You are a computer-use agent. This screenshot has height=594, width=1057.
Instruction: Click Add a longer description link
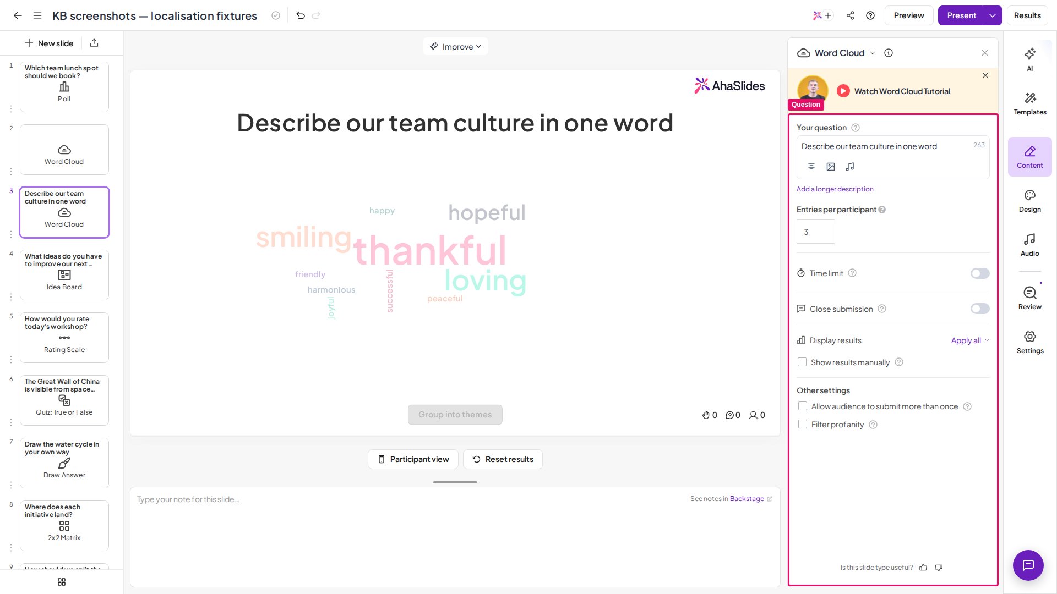pyautogui.click(x=835, y=189)
